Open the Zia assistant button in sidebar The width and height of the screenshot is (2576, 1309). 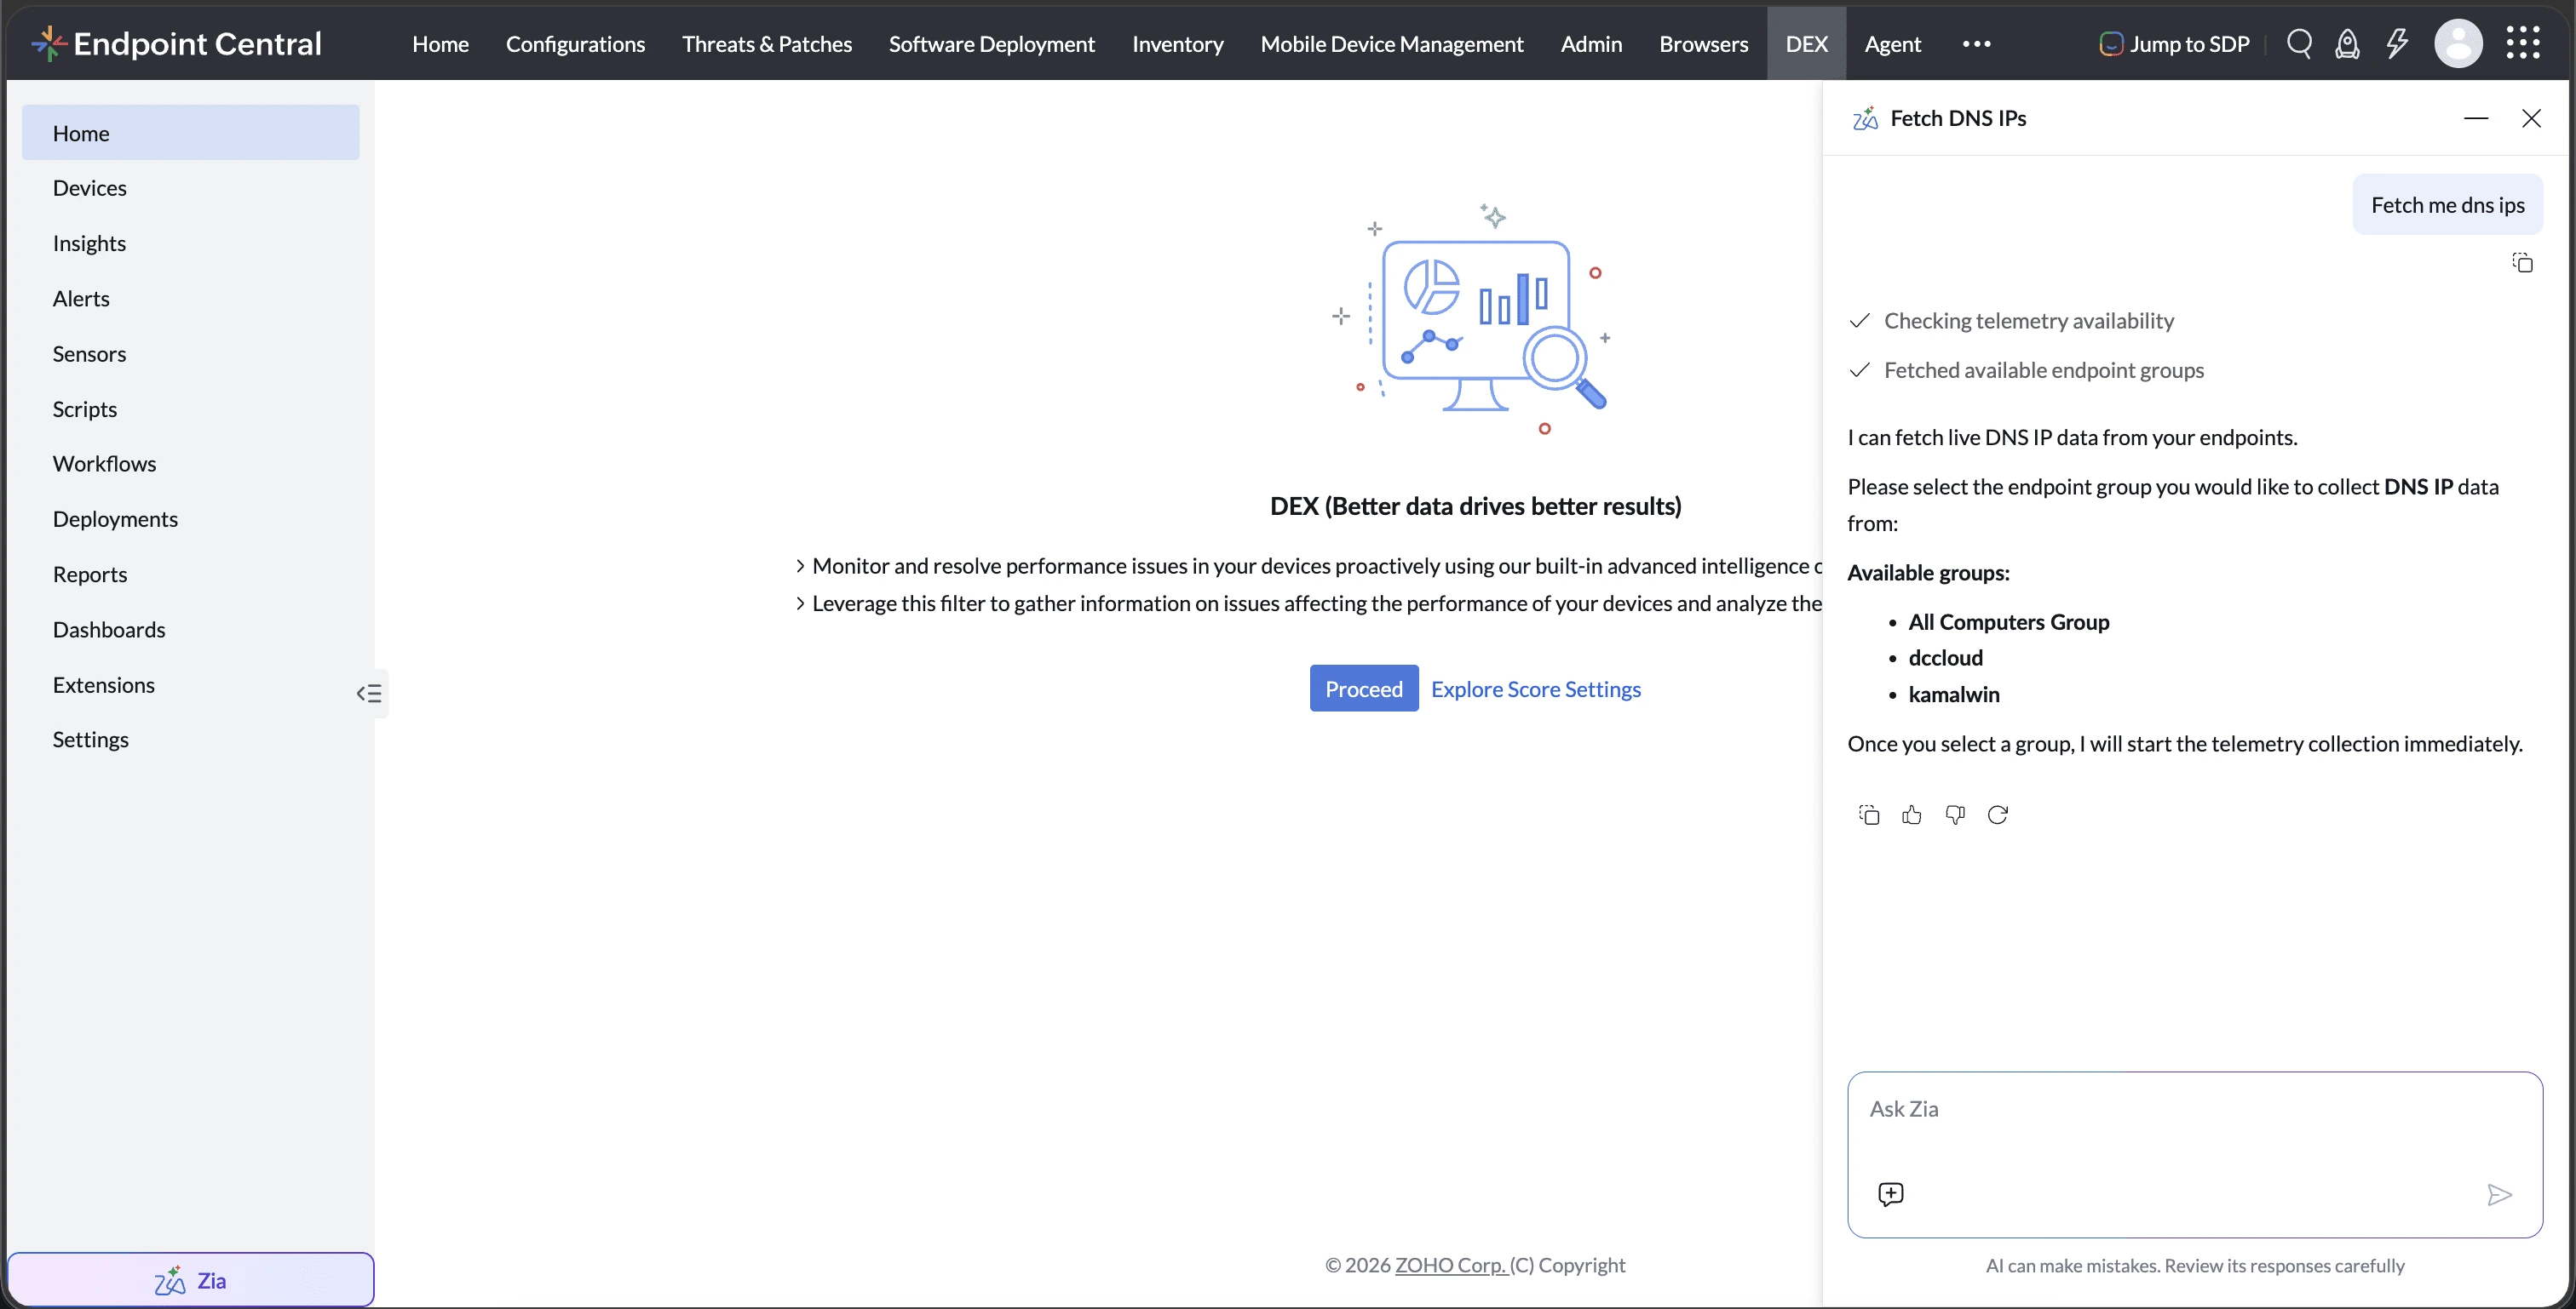191,1280
